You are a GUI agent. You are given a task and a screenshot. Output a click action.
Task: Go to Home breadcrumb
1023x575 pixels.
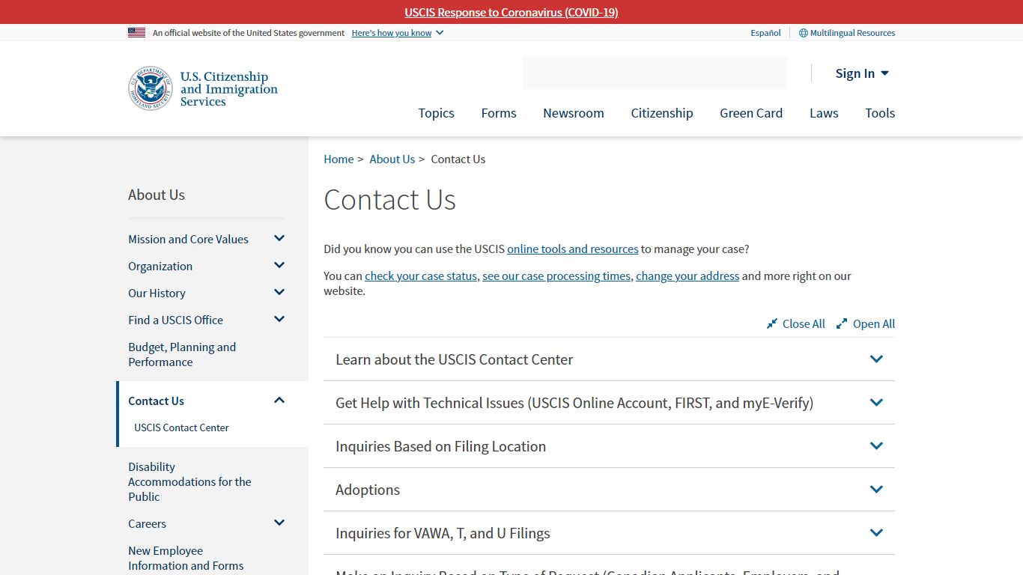pos(339,159)
